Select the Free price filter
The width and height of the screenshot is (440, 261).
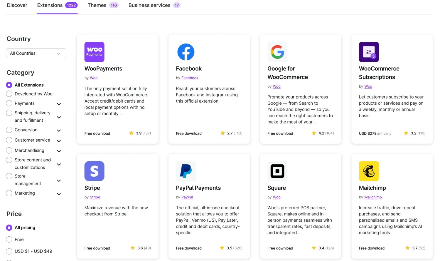pos(9,240)
